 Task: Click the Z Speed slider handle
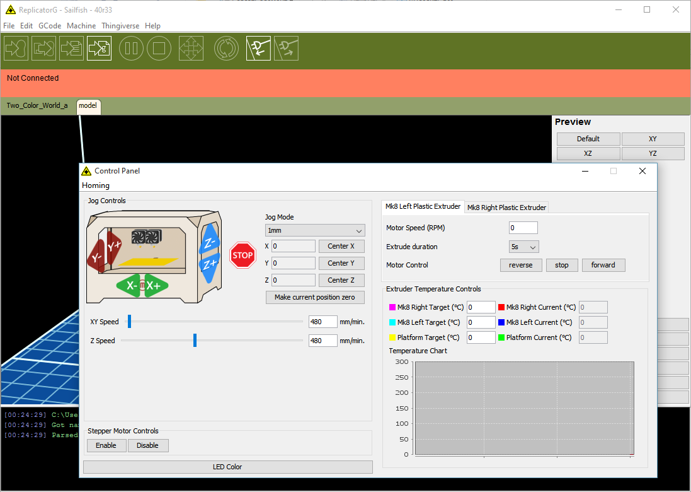coord(195,340)
